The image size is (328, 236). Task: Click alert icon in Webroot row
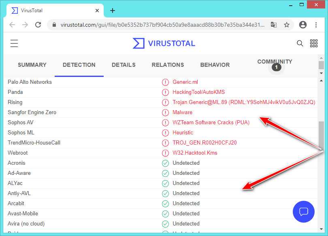[x=165, y=153]
